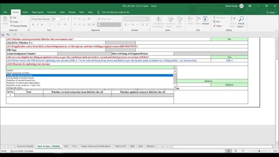Screen dimensions: 279x157
Task: Activate Format Painter
Action: click(x=18, y=26)
